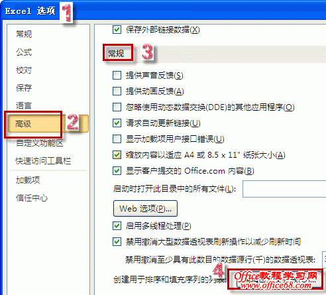Select the 公式 options category

pyautogui.click(x=24, y=52)
